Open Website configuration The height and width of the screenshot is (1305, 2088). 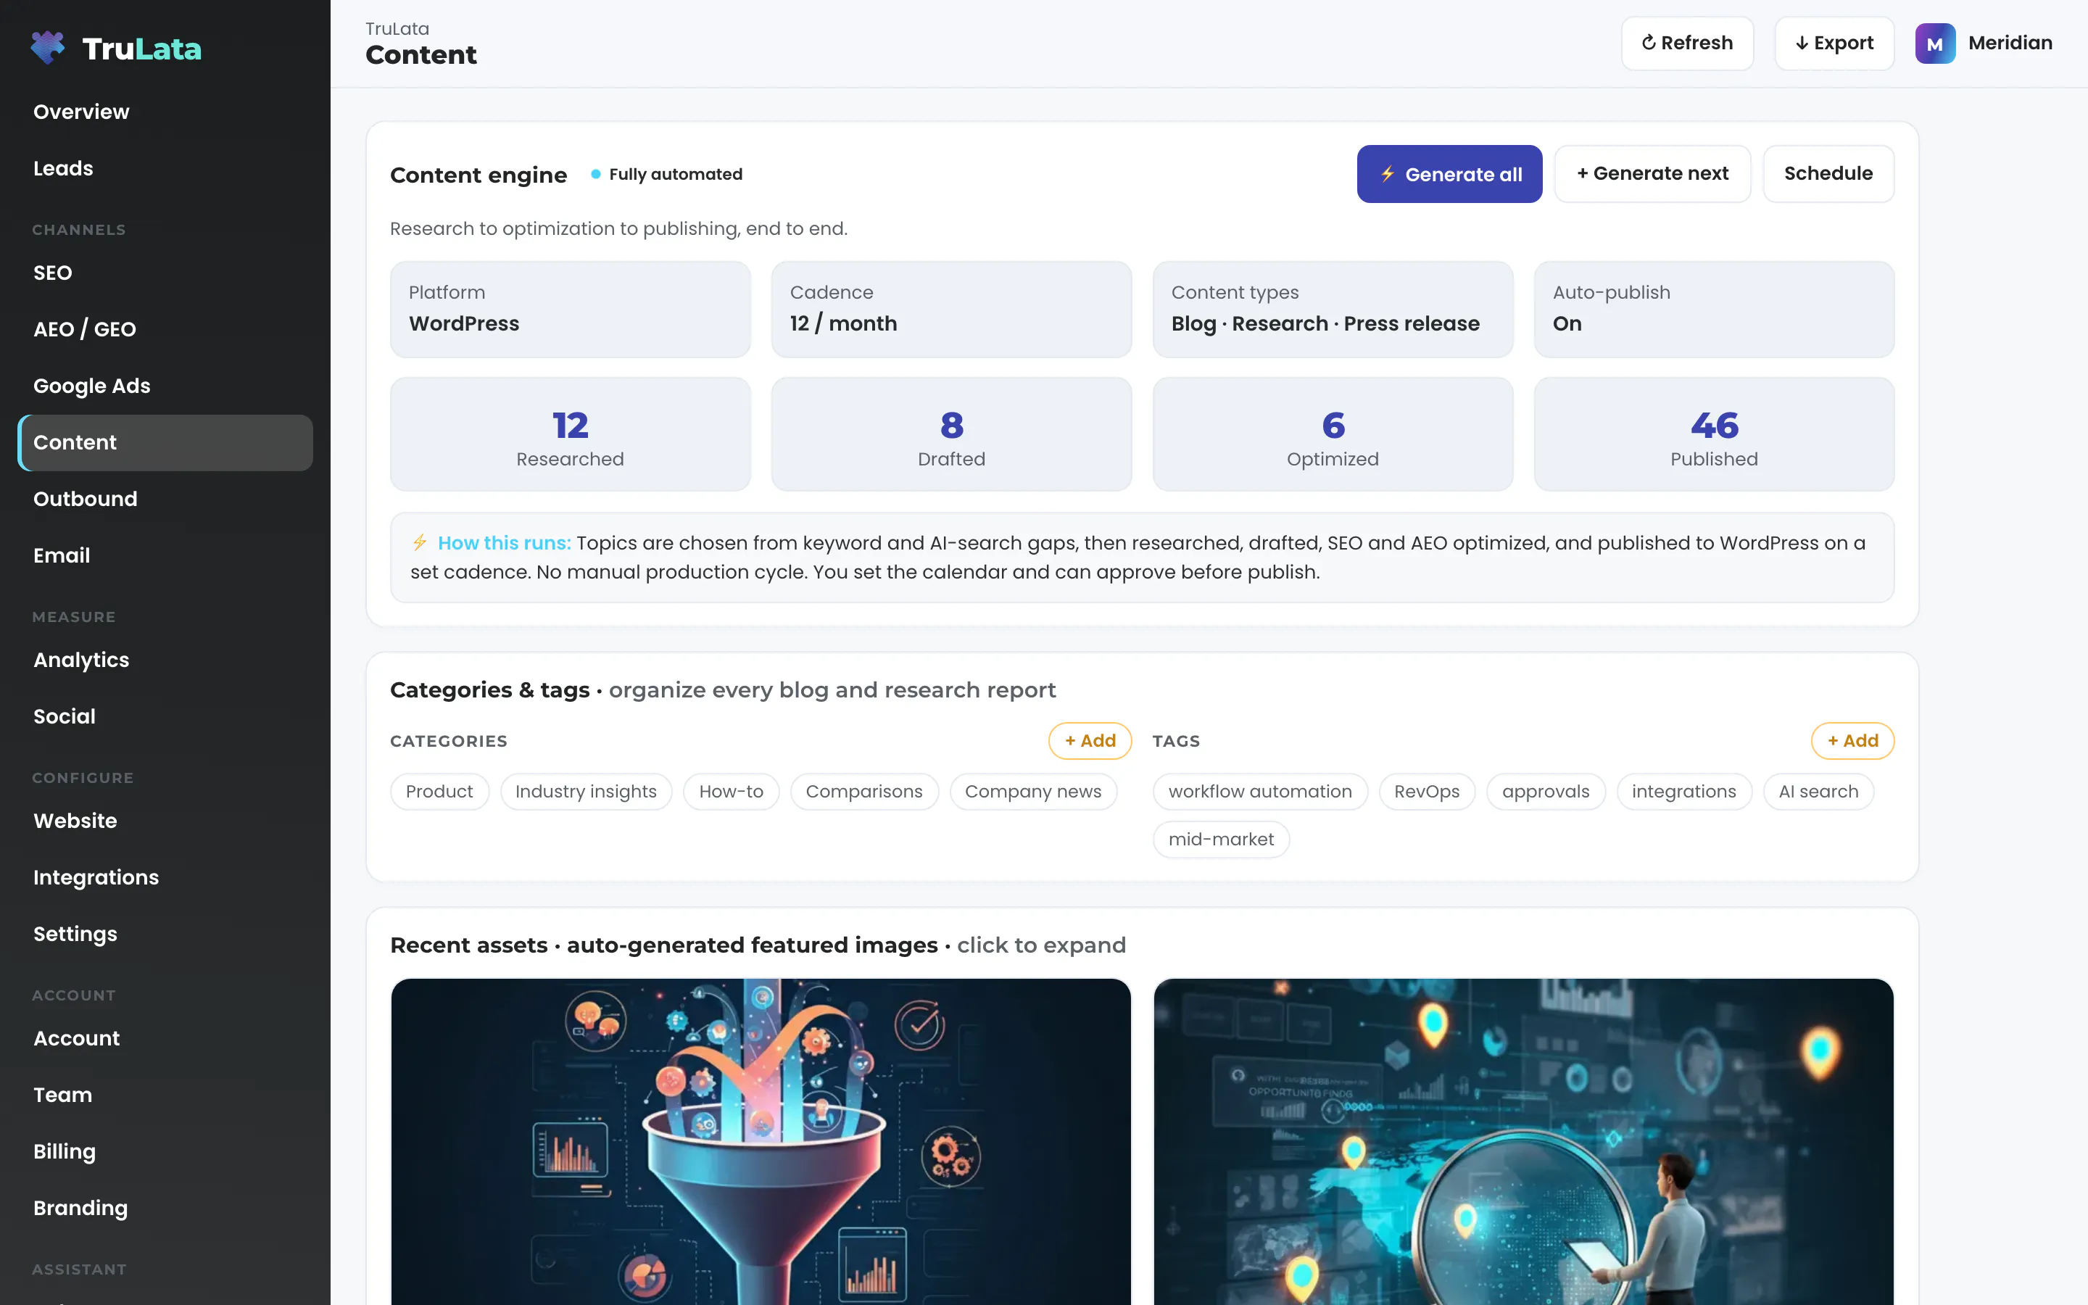click(165, 821)
